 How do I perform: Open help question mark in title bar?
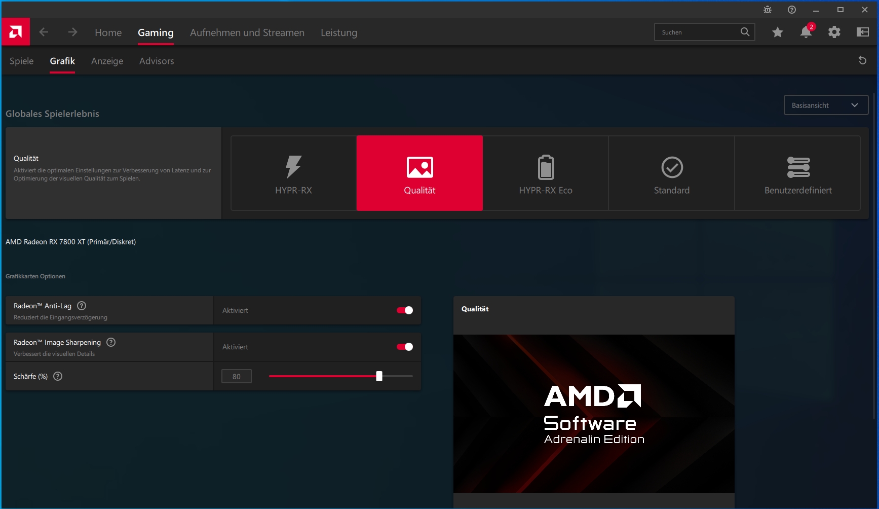pos(792,10)
